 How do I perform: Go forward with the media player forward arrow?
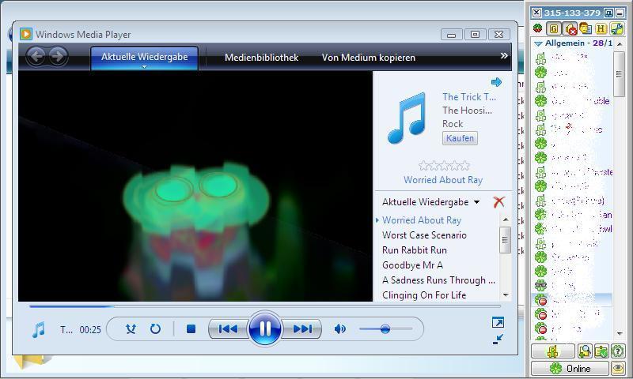point(58,56)
